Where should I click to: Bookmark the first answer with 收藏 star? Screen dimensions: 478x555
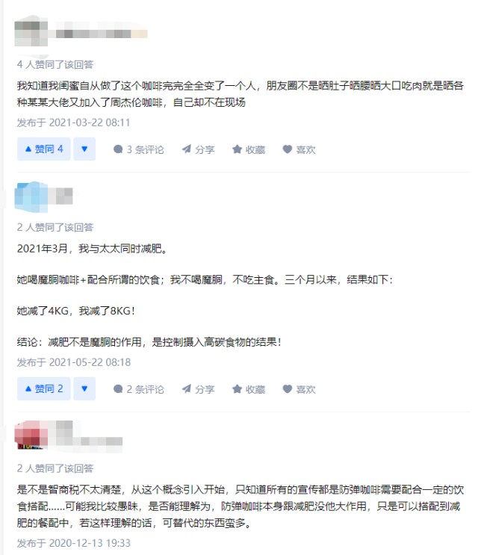click(x=249, y=149)
